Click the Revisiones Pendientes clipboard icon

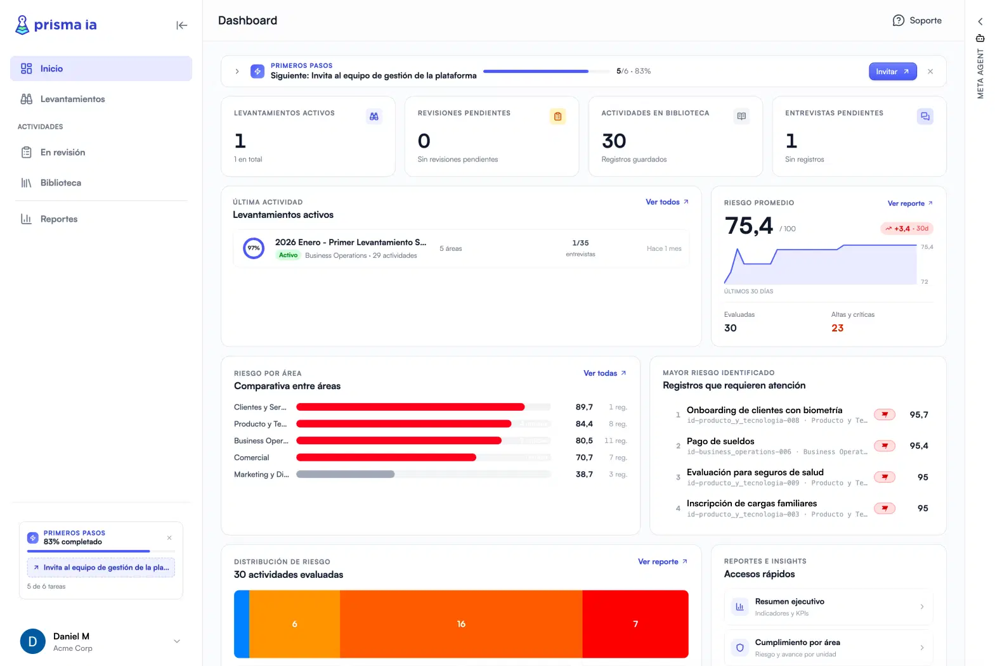(557, 116)
